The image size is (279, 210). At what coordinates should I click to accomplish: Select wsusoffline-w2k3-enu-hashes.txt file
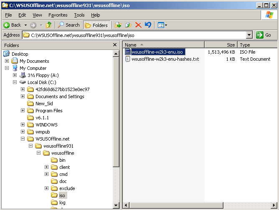point(165,59)
